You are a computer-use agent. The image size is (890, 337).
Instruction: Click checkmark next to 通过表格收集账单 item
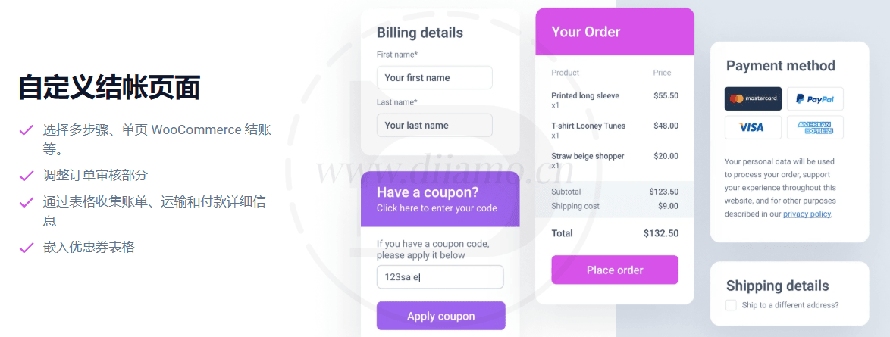pos(27,203)
